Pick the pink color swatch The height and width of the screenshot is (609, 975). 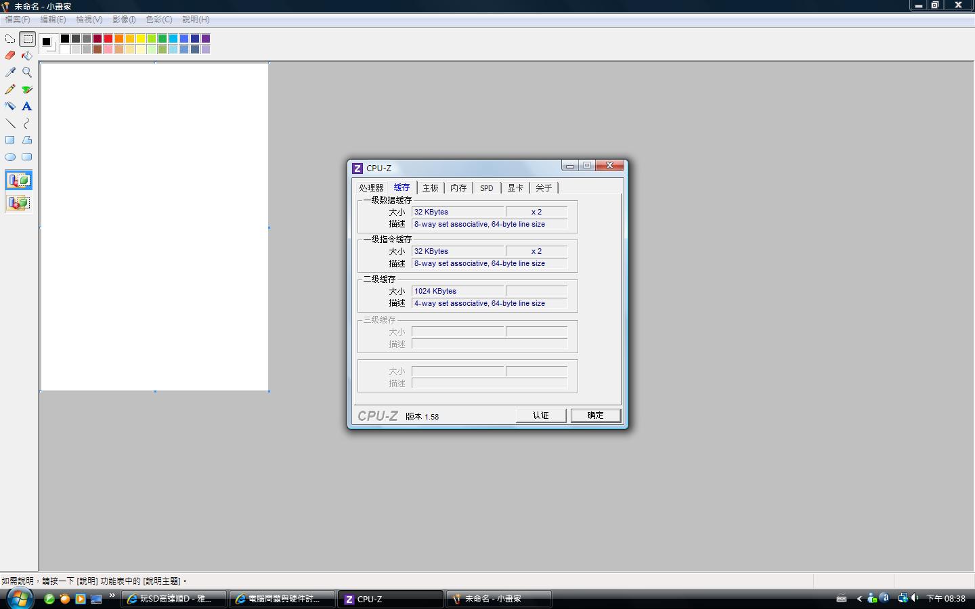click(108, 49)
